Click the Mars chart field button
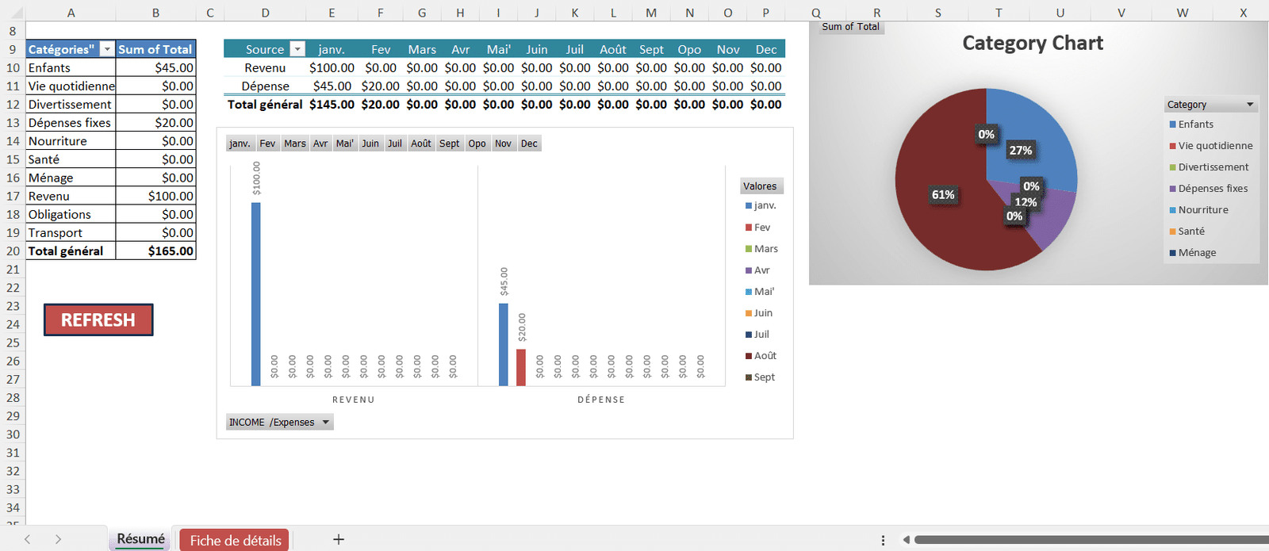The width and height of the screenshot is (1269, 551). point(295,143)
